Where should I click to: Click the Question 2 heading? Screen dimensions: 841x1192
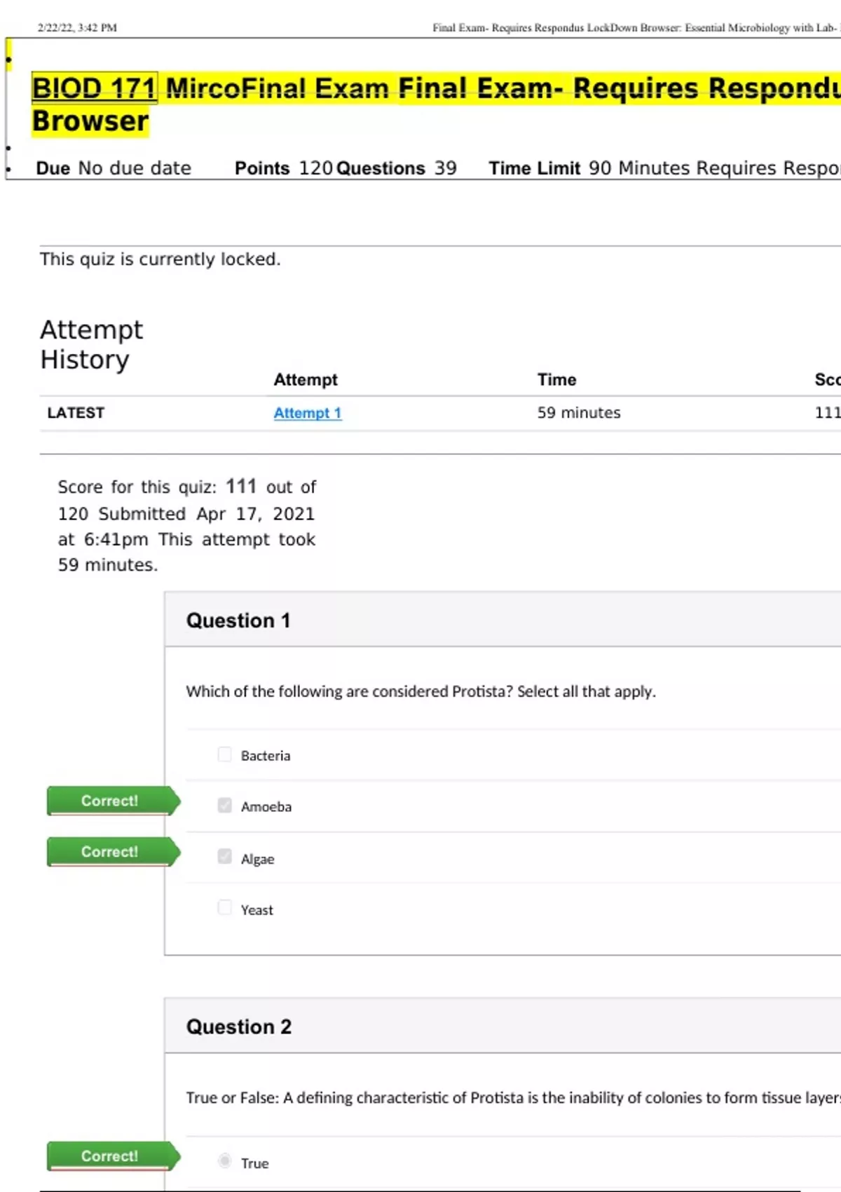click(238, 1027)
